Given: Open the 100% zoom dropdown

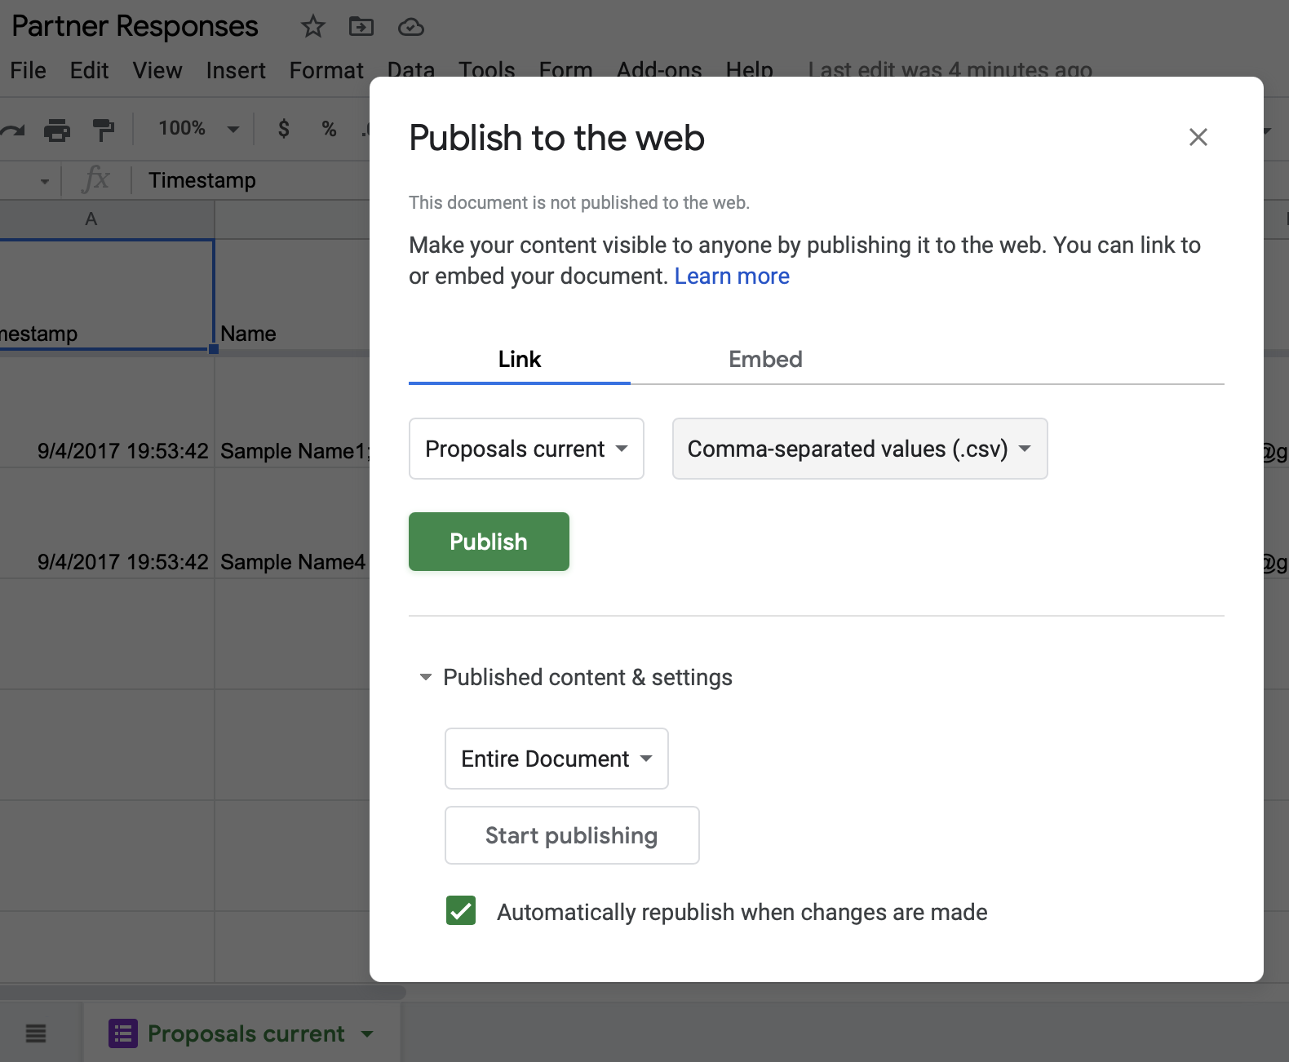Looking at the screenshot, I should (x=198, y=129).
